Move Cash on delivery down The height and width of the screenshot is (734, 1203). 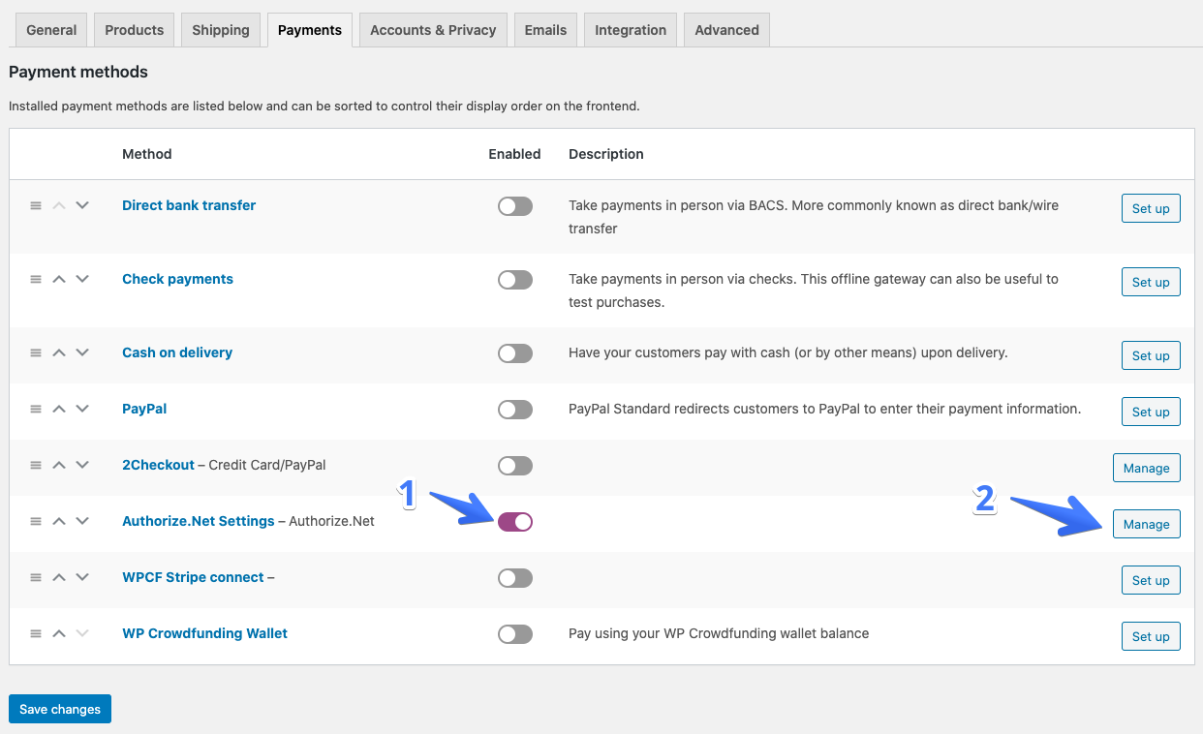click(82, 352)
